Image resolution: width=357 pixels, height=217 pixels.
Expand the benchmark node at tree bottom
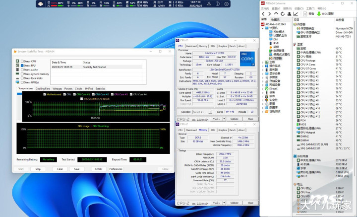263,111
